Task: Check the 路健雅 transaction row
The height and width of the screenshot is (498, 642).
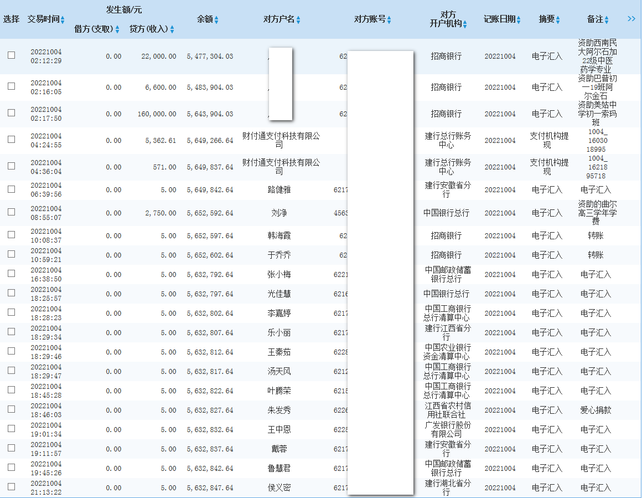Action: click(12, 189)
